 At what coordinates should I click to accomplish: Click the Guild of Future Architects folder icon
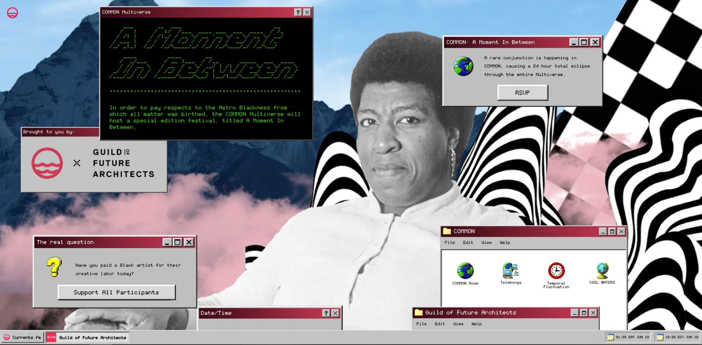point(418,312)
